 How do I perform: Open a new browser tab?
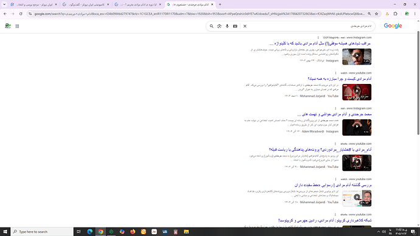coord(220,4)
